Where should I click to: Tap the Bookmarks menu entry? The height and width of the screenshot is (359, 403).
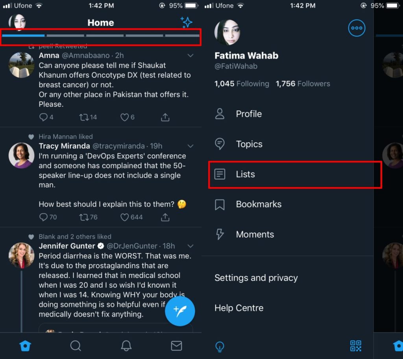point(259,204)
